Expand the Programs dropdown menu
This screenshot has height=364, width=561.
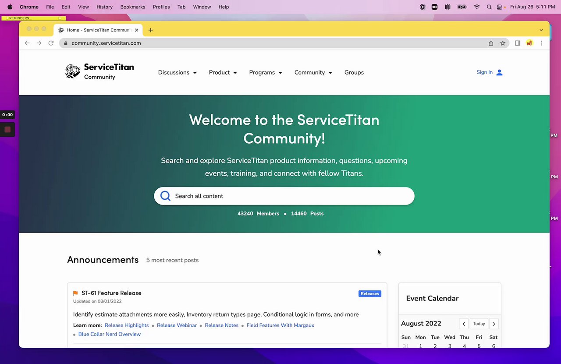[x=266, y=72]
